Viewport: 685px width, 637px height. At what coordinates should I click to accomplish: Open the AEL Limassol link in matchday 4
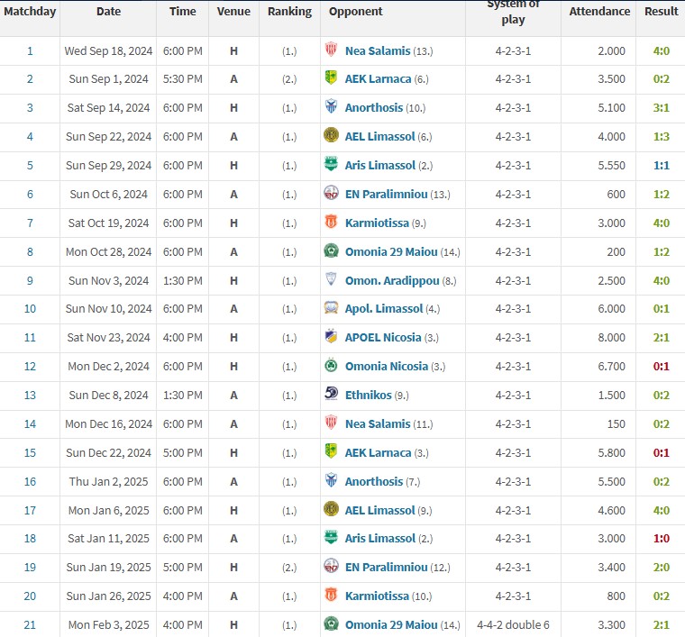(x=378, y=137)
